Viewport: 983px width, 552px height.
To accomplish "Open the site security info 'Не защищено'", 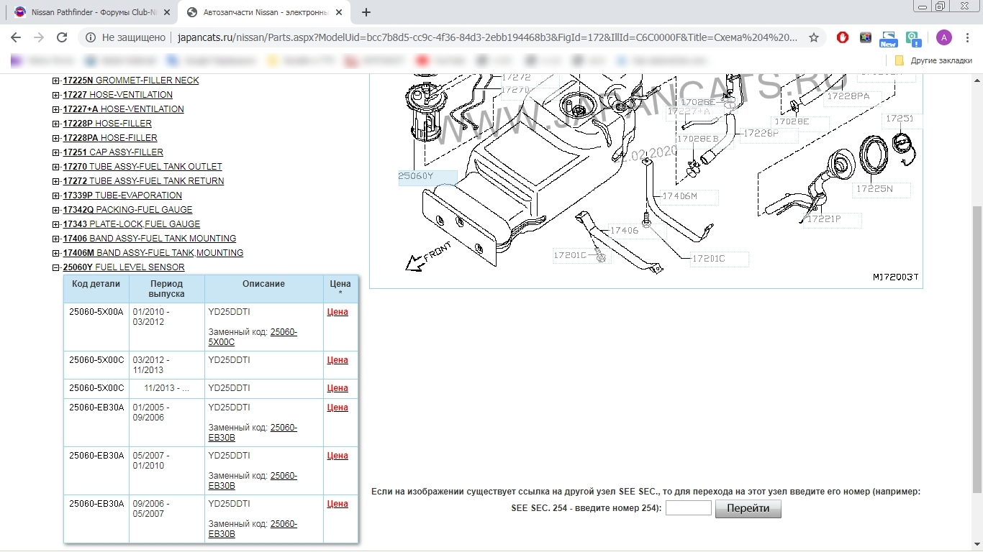I will [x=127, y=37].
